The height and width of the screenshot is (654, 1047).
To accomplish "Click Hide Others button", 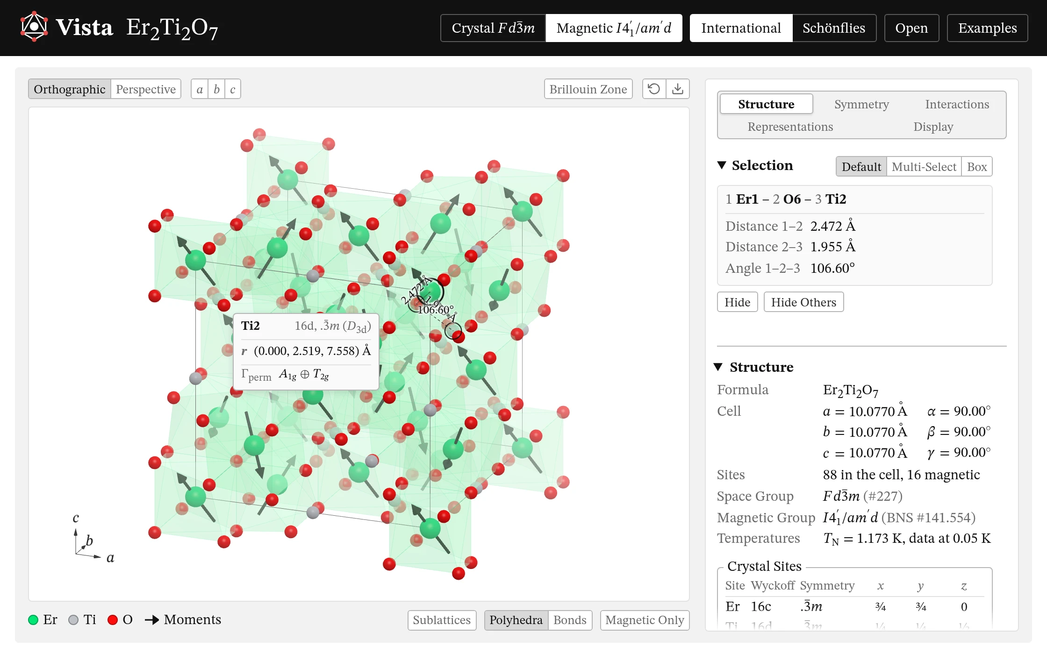I will click(x=803, y=302).
